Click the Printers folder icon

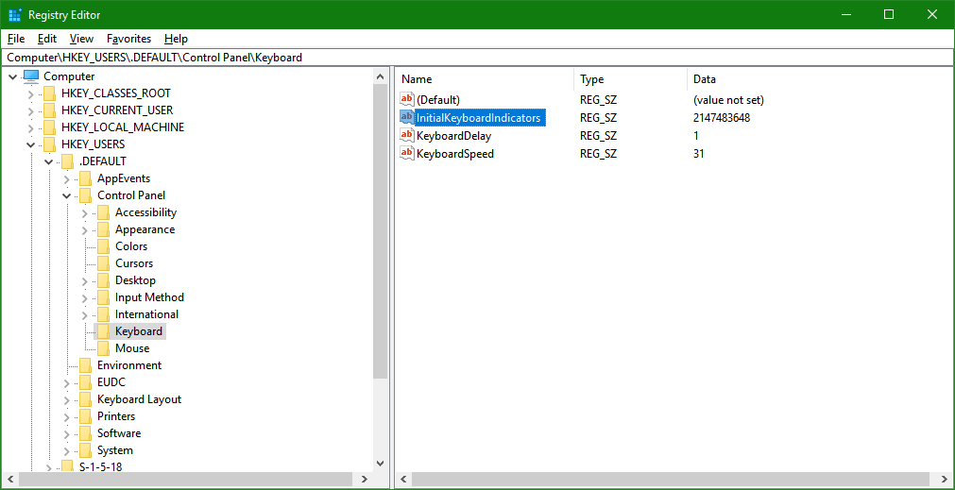pos(86,416)
